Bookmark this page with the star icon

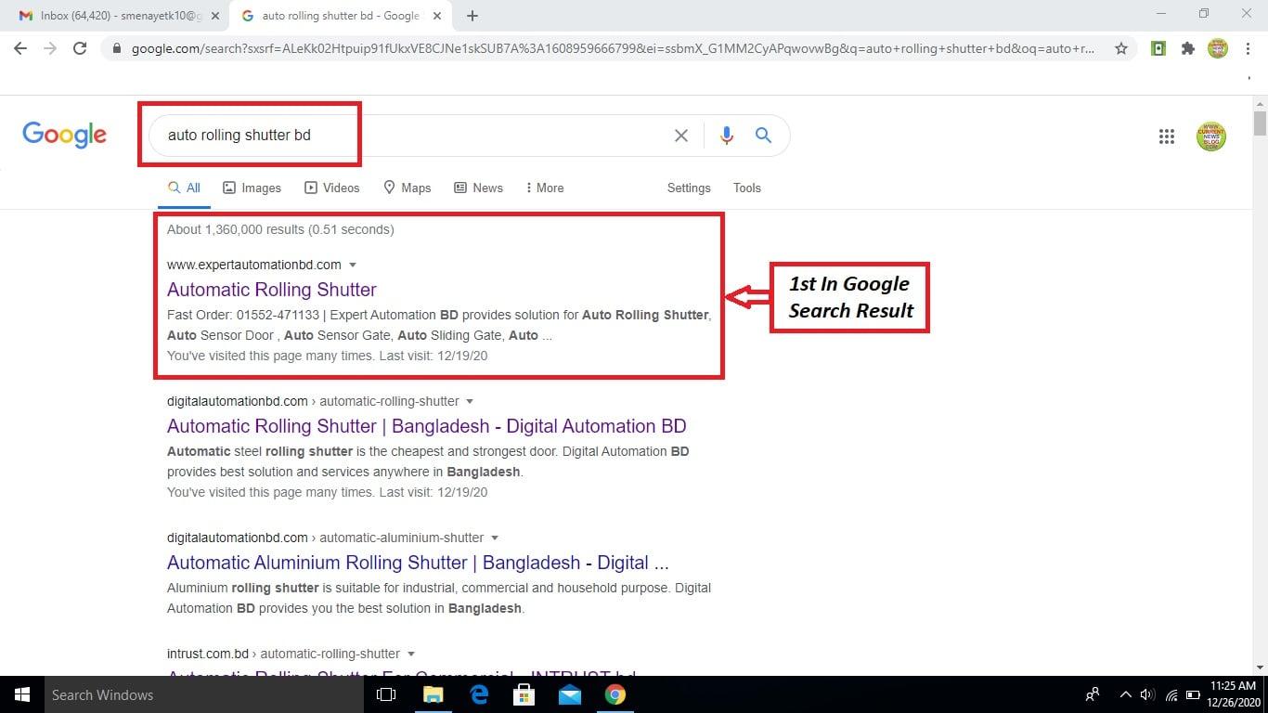coord(1121,48)
